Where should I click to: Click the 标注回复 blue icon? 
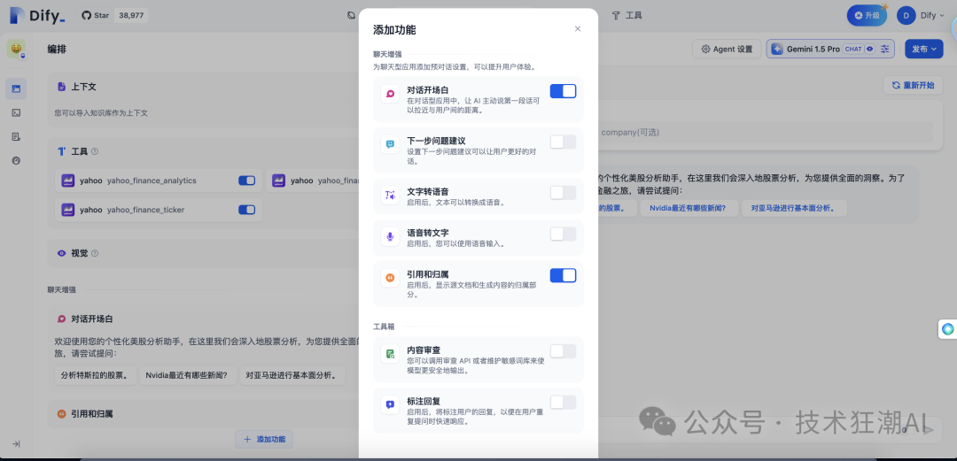[390, 404]
